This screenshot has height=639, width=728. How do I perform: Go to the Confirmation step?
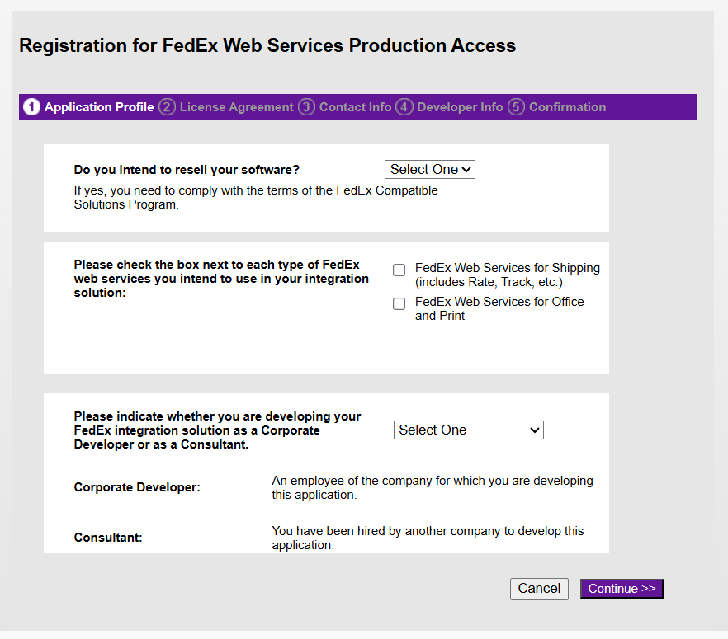point(567,107)
